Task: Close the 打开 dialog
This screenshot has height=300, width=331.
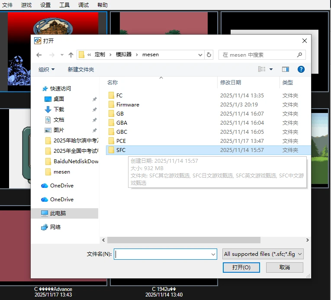Action: (x=305, y=41)
